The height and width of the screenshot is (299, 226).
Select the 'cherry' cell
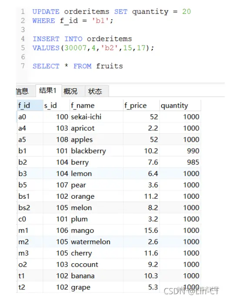(96, 253)
